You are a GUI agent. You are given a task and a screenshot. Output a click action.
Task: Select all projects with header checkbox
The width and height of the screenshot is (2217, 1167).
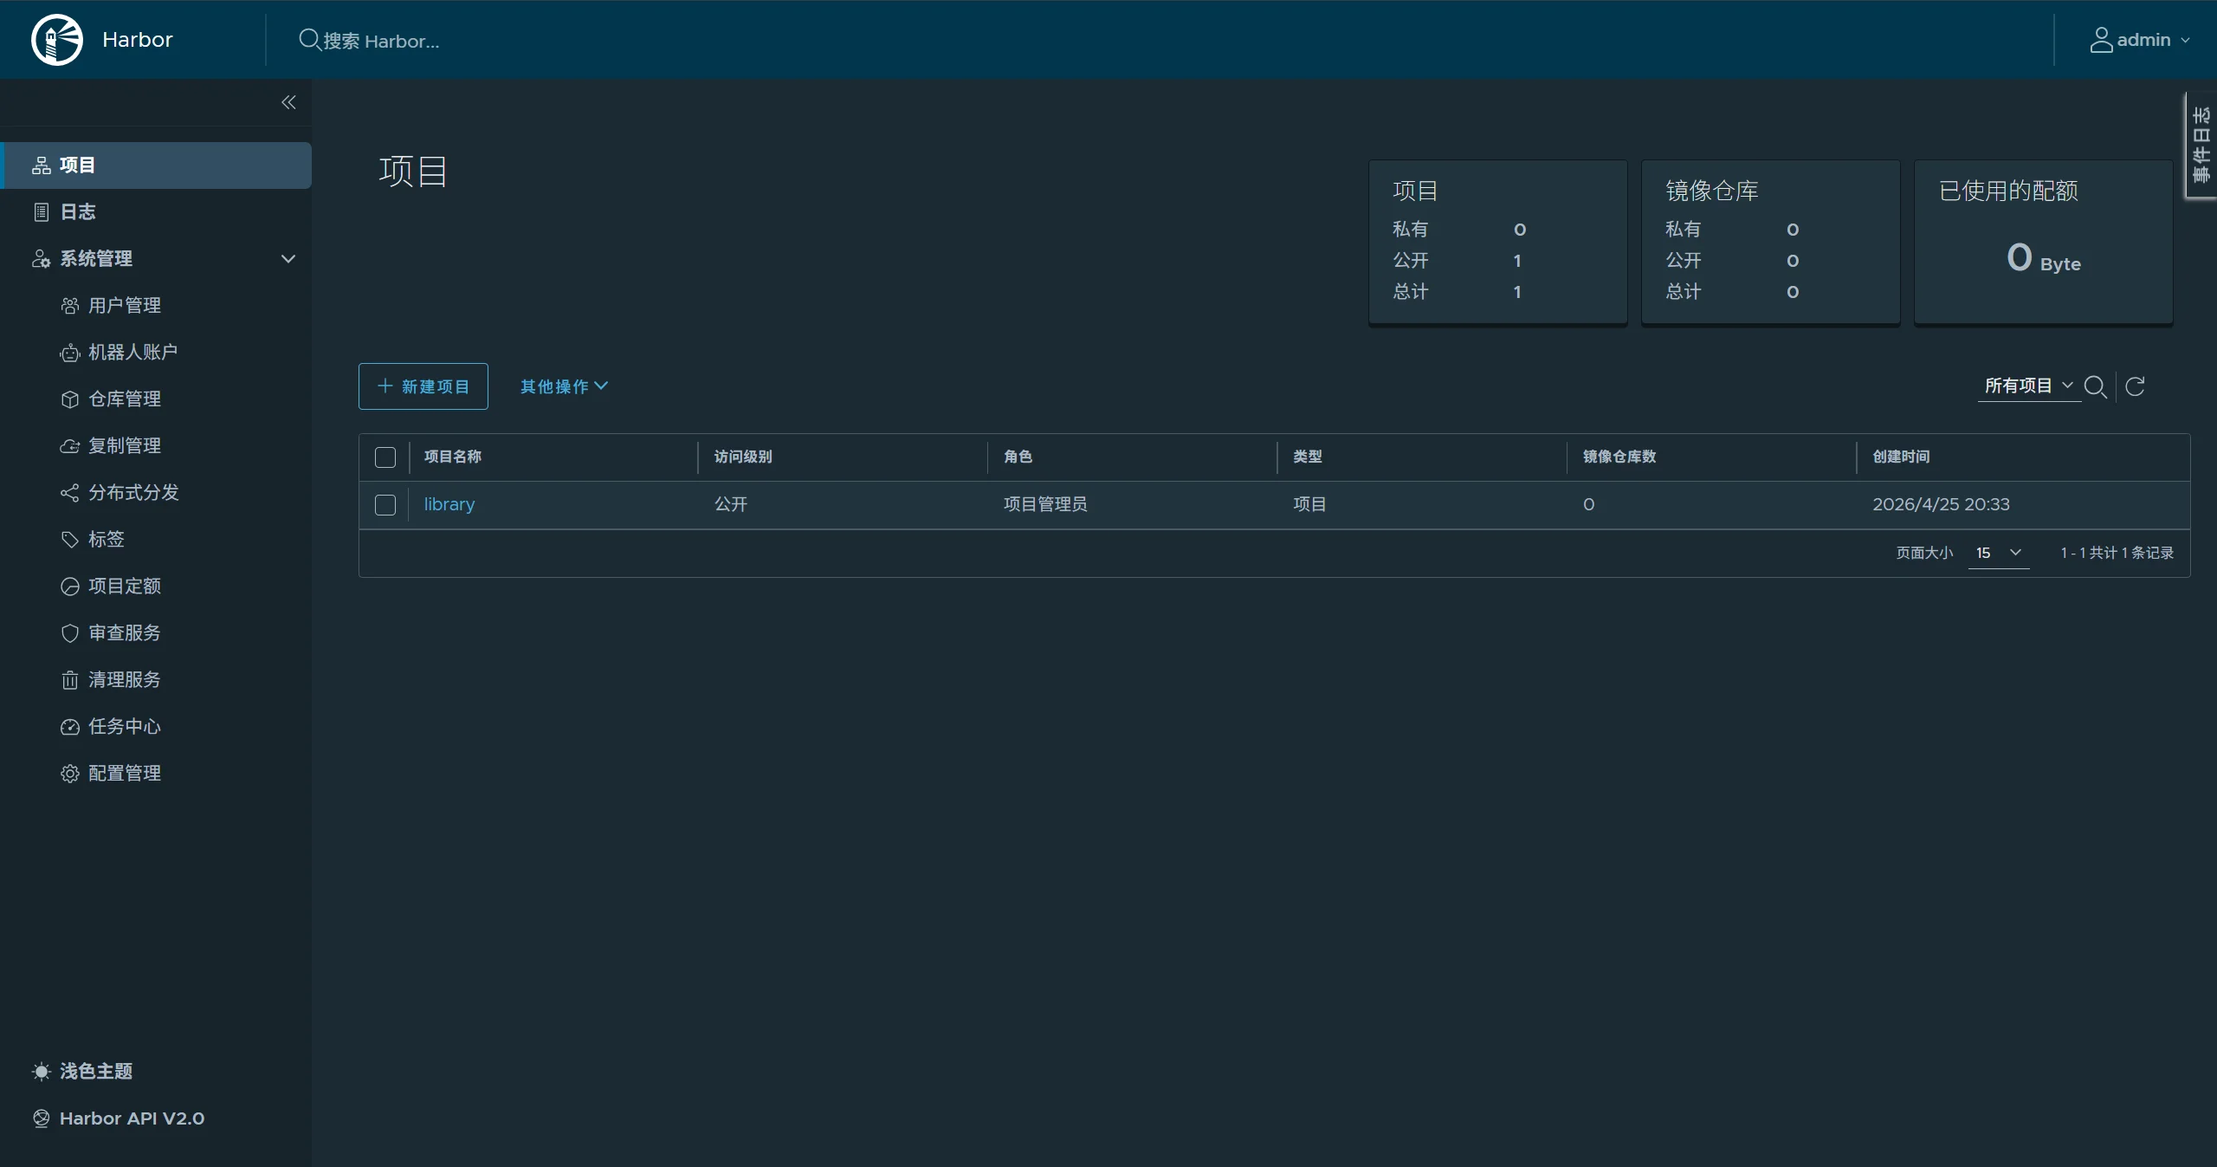click(385, 457)
